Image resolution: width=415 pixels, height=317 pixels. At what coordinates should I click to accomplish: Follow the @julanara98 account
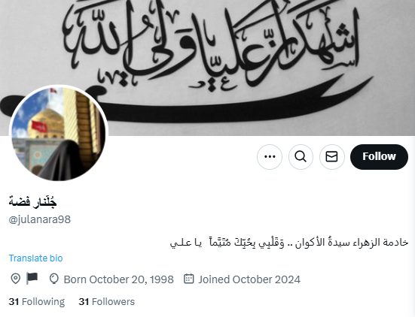[379, 157]
